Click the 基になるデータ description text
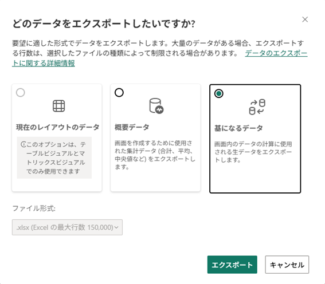Image resolution: width=325 pixels, height=284 pixels. [253, 152]
